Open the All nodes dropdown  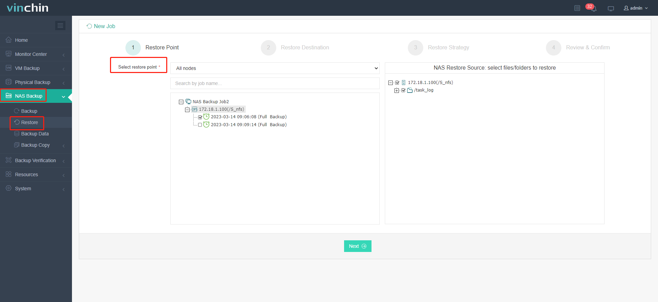tap(275, 68)
